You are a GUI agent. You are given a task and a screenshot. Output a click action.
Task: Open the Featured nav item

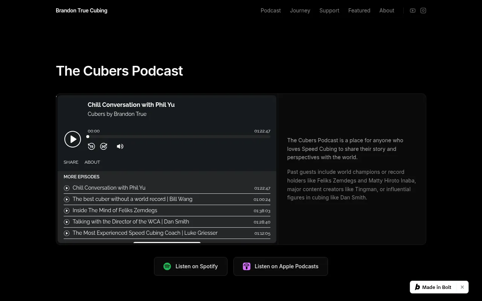click(359, 11)
